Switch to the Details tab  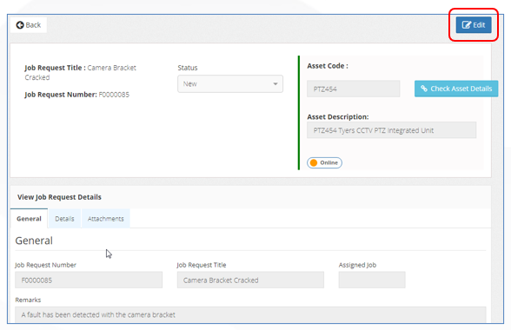[64, 219]
